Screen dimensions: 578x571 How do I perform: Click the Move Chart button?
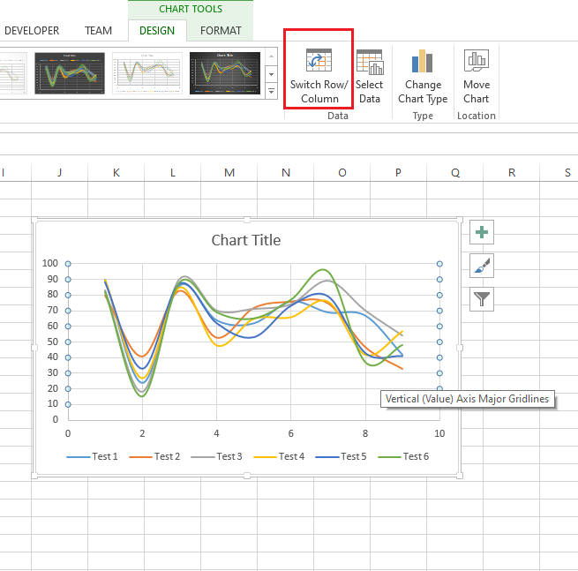click(x=477, y=76)
